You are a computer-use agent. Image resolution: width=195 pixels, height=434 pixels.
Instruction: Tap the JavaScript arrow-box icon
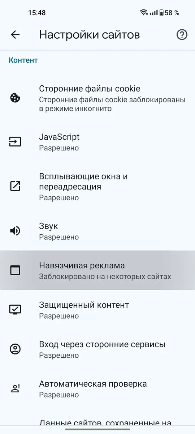tap(15, 142)
